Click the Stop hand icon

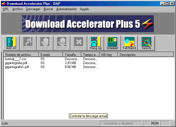click(x=45, y=43)
